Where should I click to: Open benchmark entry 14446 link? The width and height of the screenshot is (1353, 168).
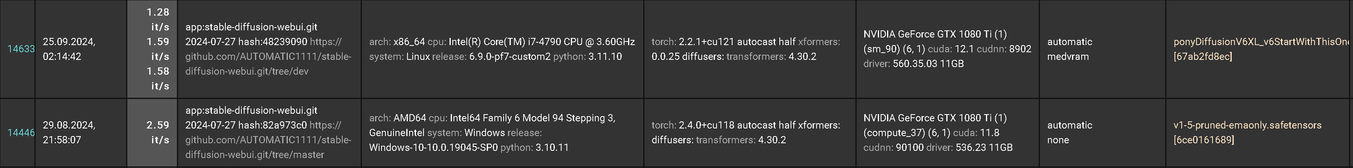20,133
